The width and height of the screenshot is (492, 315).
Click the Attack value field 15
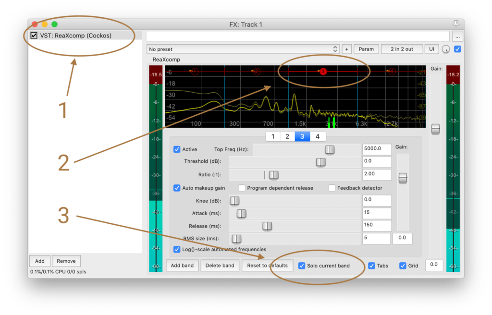click(x=377, y=213)
